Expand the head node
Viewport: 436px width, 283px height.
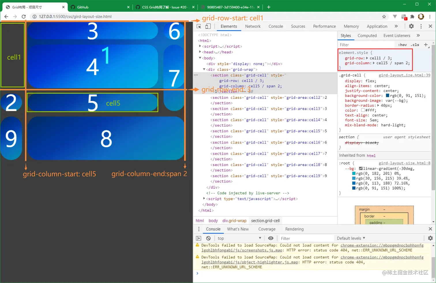(200, 52)
